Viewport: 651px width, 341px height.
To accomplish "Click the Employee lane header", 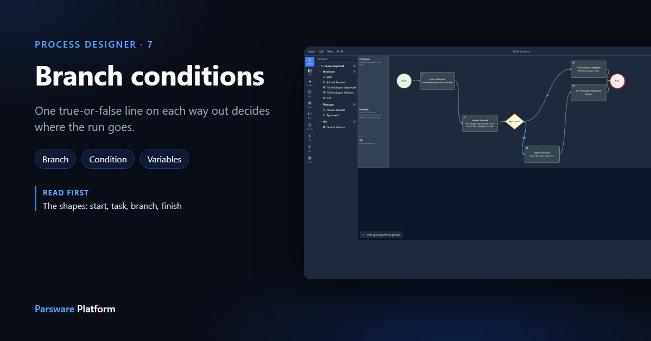I will pos(373,80).
